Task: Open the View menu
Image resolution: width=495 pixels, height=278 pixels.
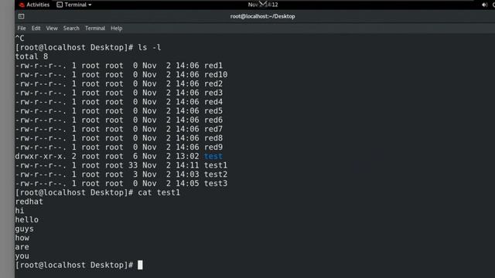Action: pos(52,29)
